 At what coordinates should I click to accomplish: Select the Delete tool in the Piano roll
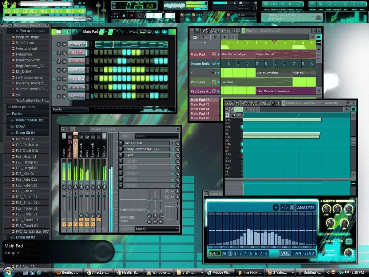[254, 103]
